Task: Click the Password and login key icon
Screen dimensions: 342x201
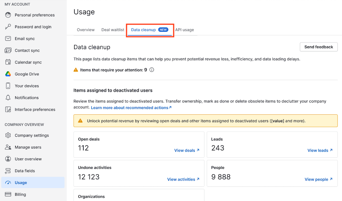Action: click(x=8, y=27)
